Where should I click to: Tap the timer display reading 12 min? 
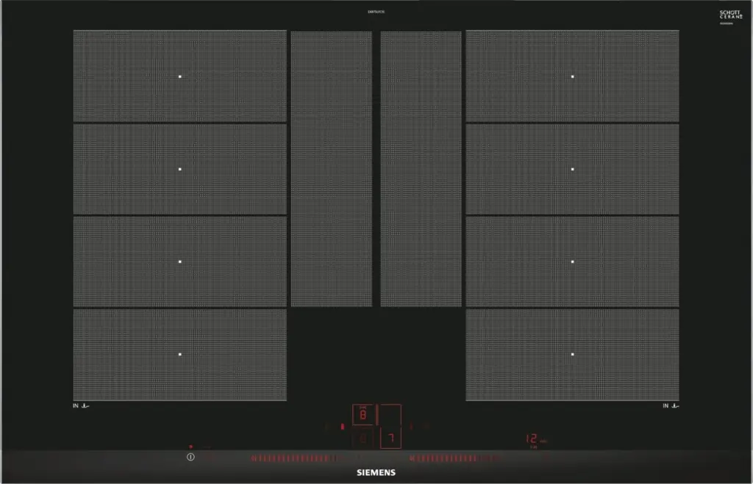pyautogui.click(x=536, y=439)
